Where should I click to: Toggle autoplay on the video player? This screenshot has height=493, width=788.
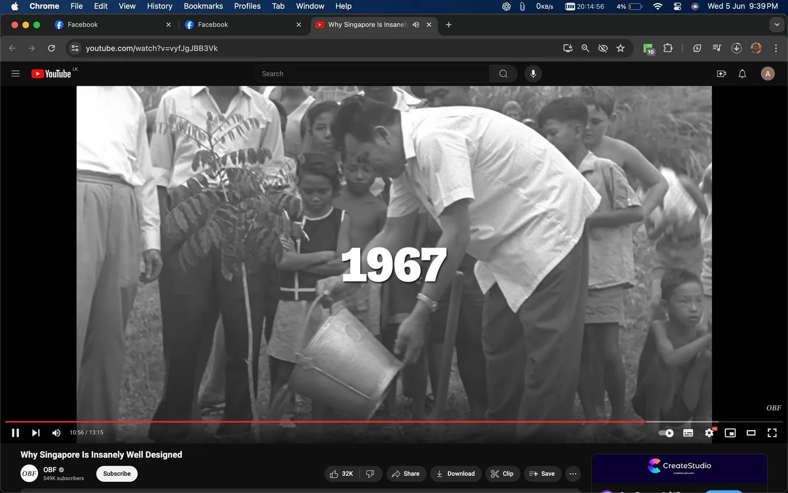point(665,432)
